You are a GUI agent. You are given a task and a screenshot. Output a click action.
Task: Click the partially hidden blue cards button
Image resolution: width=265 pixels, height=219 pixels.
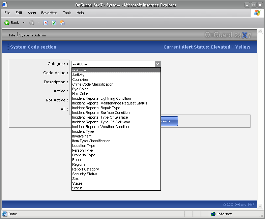click(x=169, y=121)
